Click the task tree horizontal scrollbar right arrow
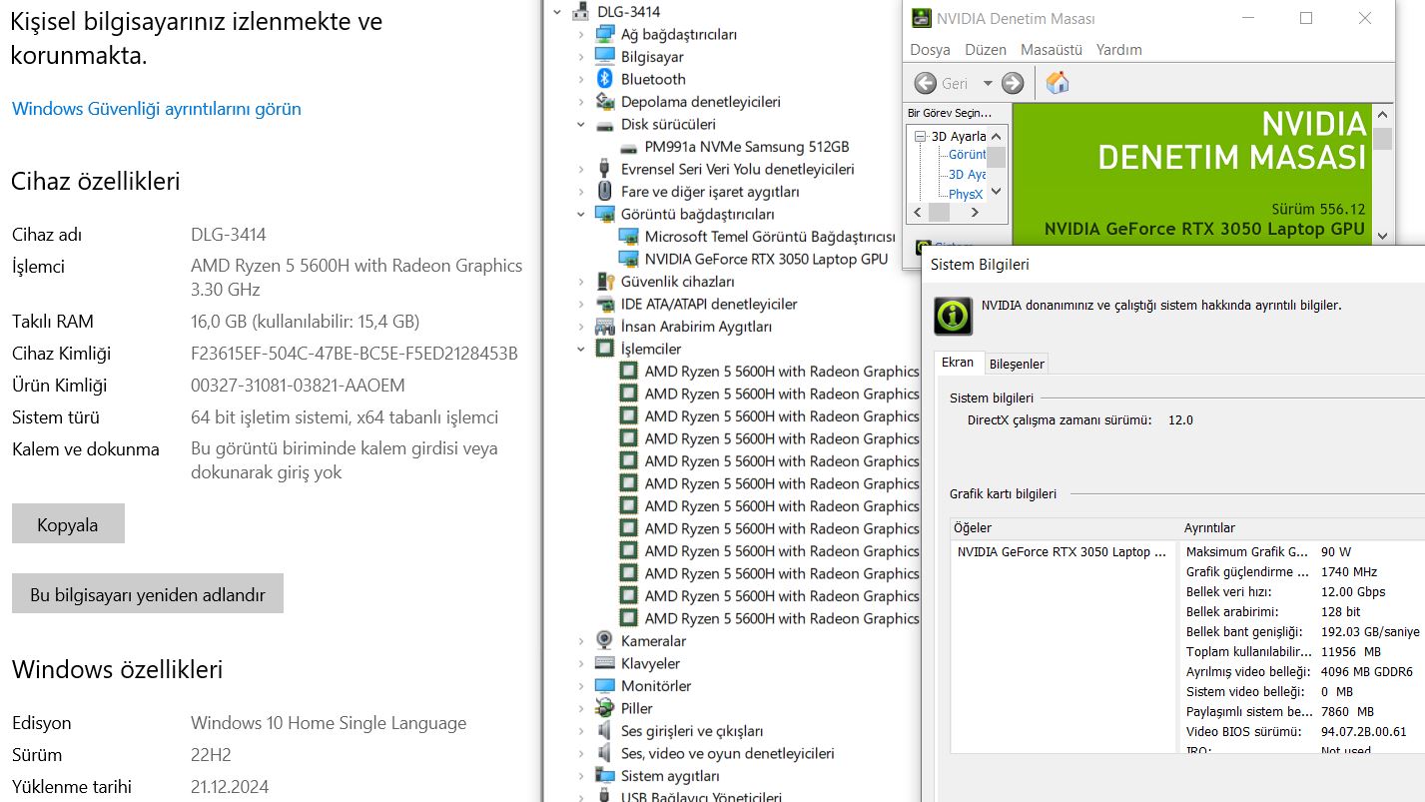This screenshot has height=802, width=1425. pyautogui.click(x=977, y=213)
